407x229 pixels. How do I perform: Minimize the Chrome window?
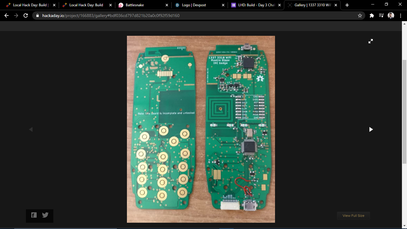click(373, 4)
